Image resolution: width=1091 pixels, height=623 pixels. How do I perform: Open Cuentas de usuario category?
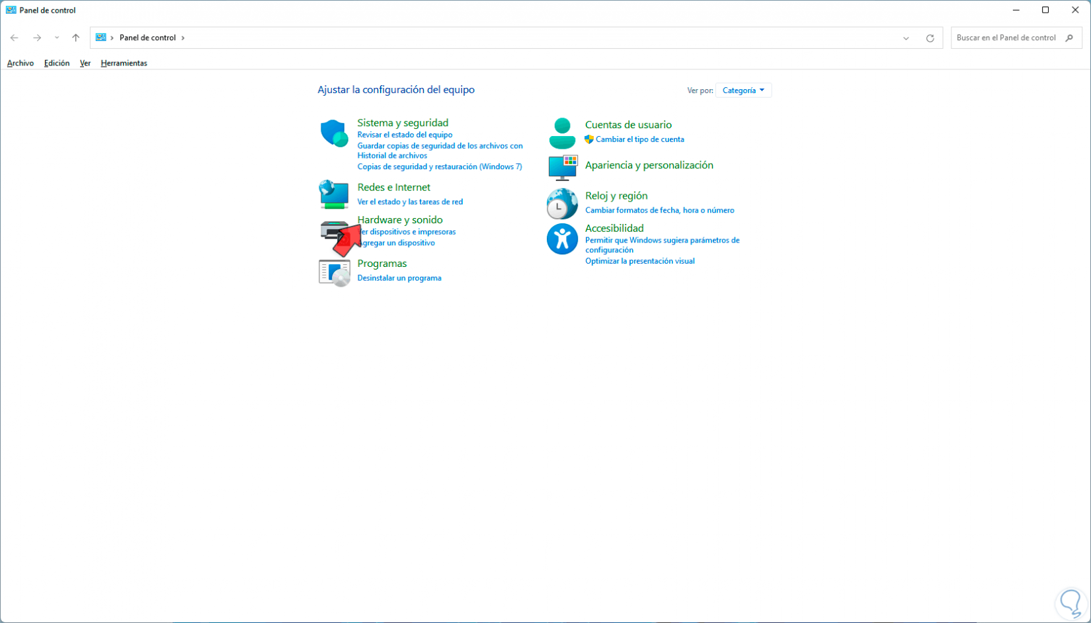628,125
